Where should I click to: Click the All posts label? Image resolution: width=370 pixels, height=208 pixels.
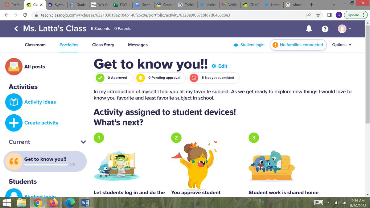tap(35, 67)
